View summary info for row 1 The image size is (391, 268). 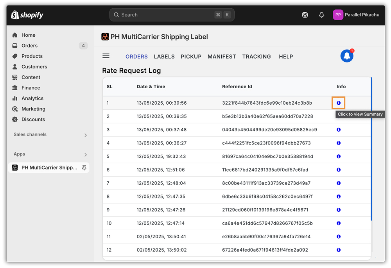(338, 103)
